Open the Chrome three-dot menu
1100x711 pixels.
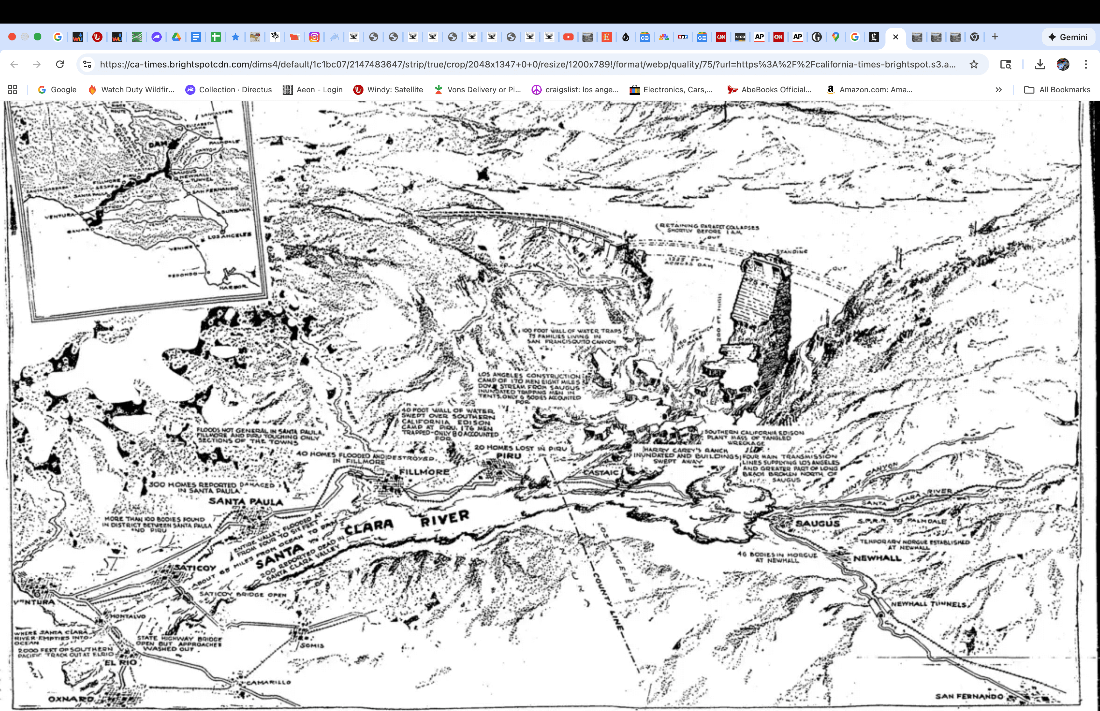tap(1086, 64)
